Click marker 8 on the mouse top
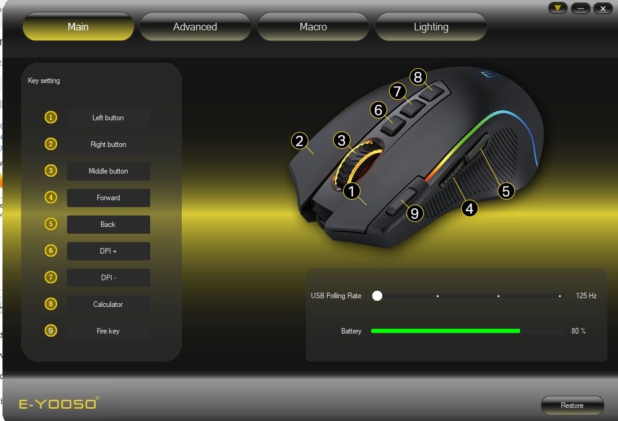 (418, 77)
